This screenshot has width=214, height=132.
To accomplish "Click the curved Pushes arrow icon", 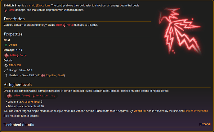I will point(6,75).
